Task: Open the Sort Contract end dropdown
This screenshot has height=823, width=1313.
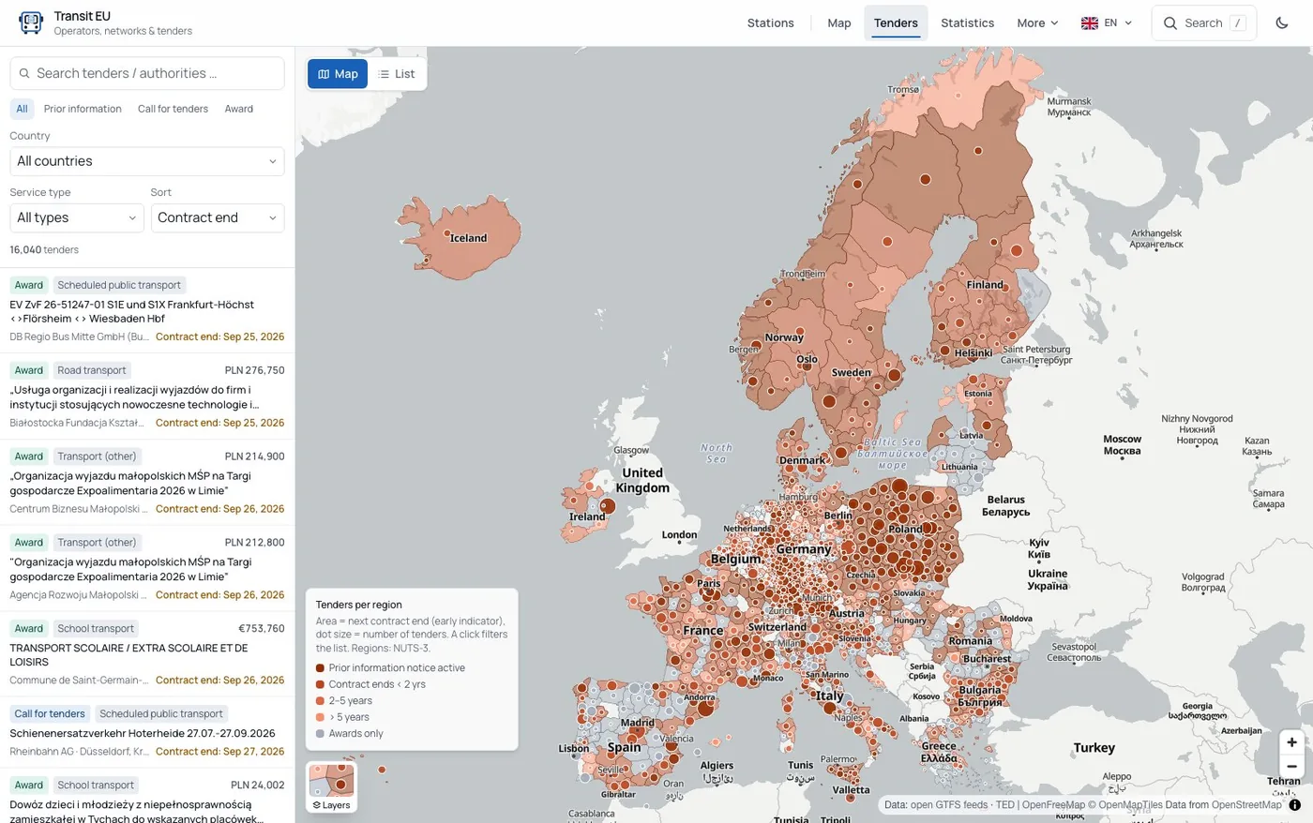Action: (218, 217)
